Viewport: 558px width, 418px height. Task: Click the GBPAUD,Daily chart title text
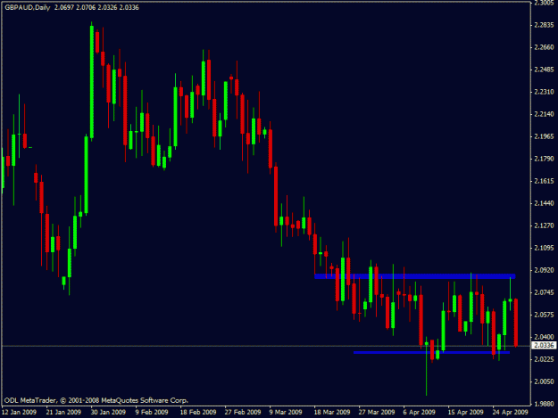[28, 7]
